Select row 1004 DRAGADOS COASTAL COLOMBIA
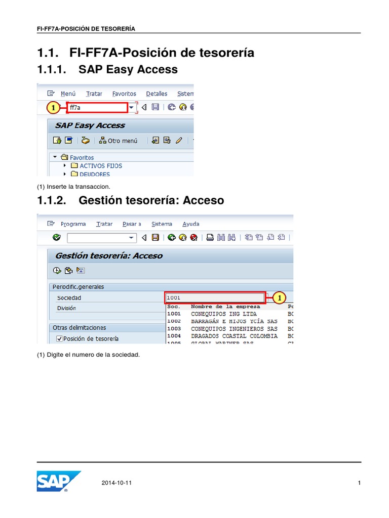The width and height of the screenshot is (389, 518). pos(229,336)
